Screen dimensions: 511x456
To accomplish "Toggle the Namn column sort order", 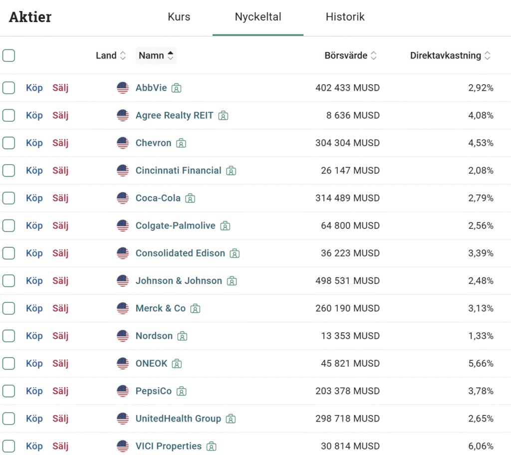I will point(156,55).
